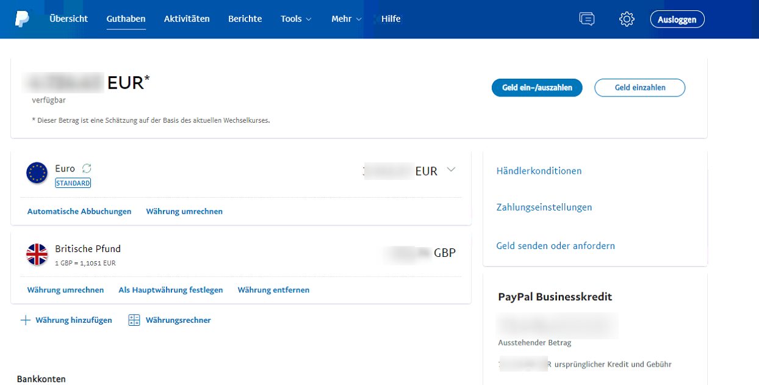Click Währung umrechnen under Euro
759x385 pixels.
[184, 212]
